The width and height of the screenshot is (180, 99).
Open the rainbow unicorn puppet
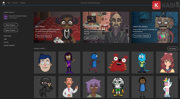(x=167, y=87)
